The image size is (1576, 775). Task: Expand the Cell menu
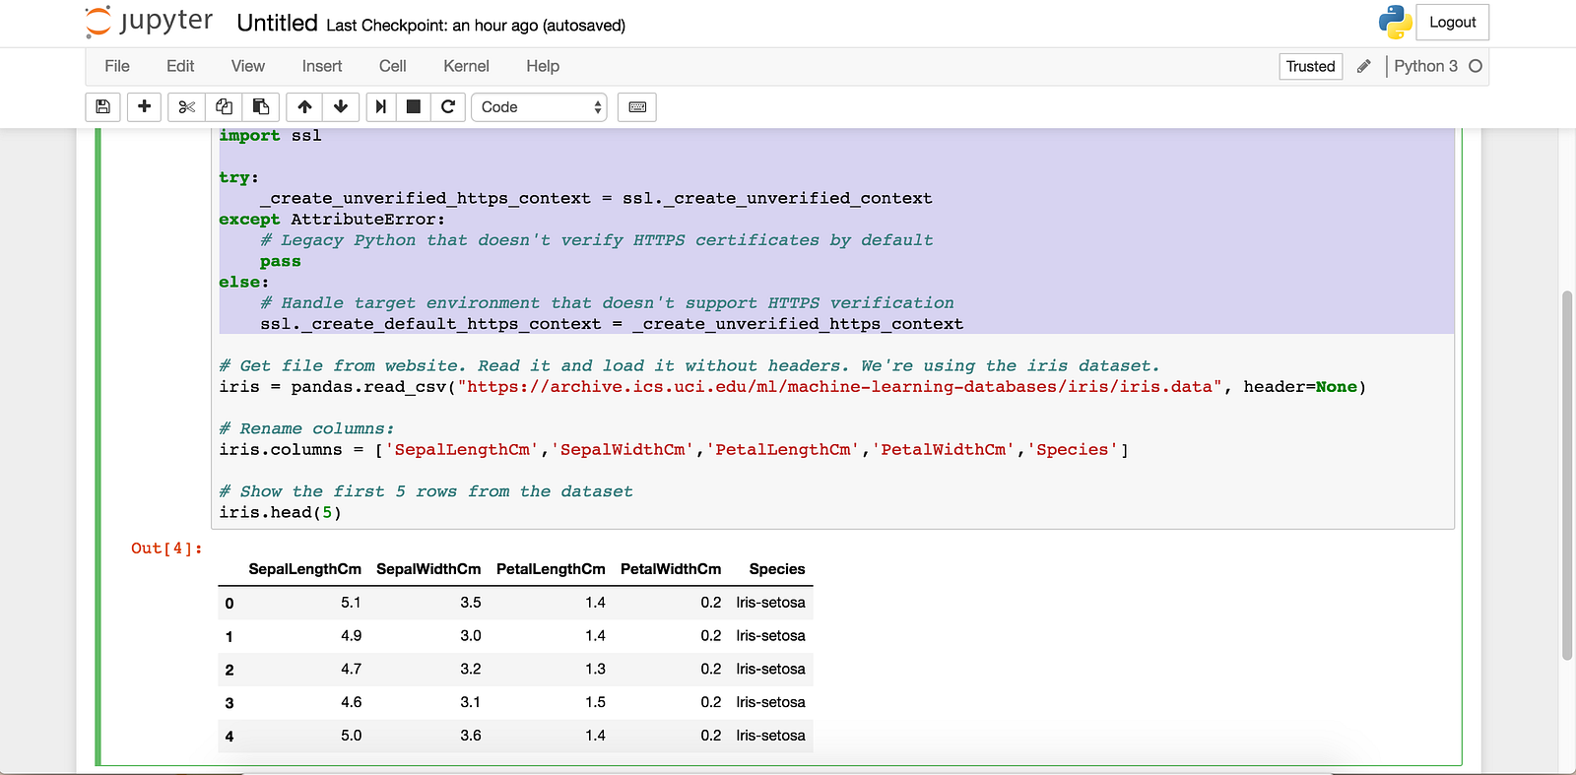tap(392, 66)
